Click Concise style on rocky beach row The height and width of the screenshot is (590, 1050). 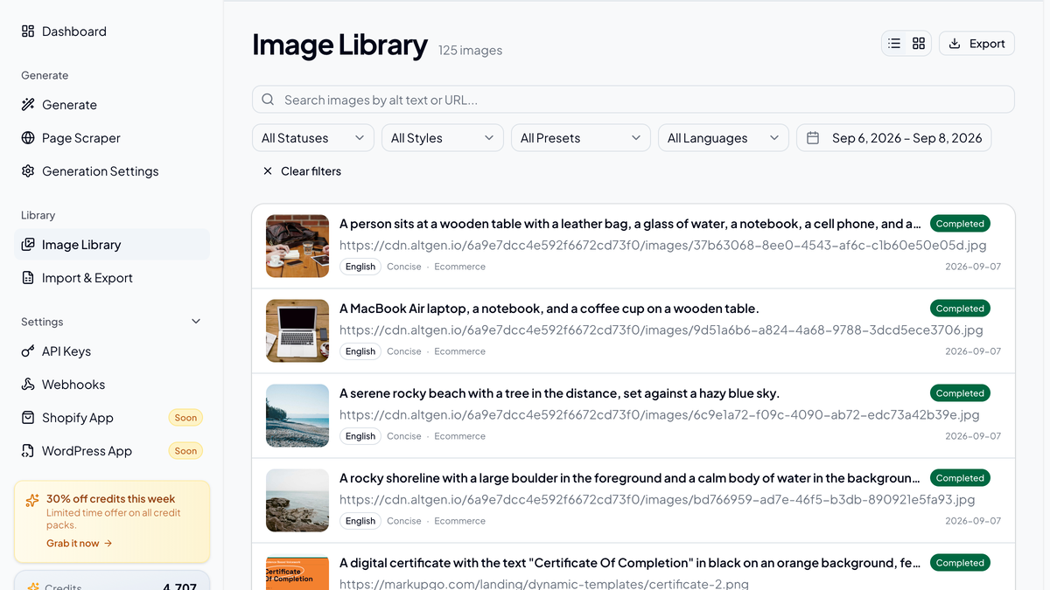click(x=404, y=436)
